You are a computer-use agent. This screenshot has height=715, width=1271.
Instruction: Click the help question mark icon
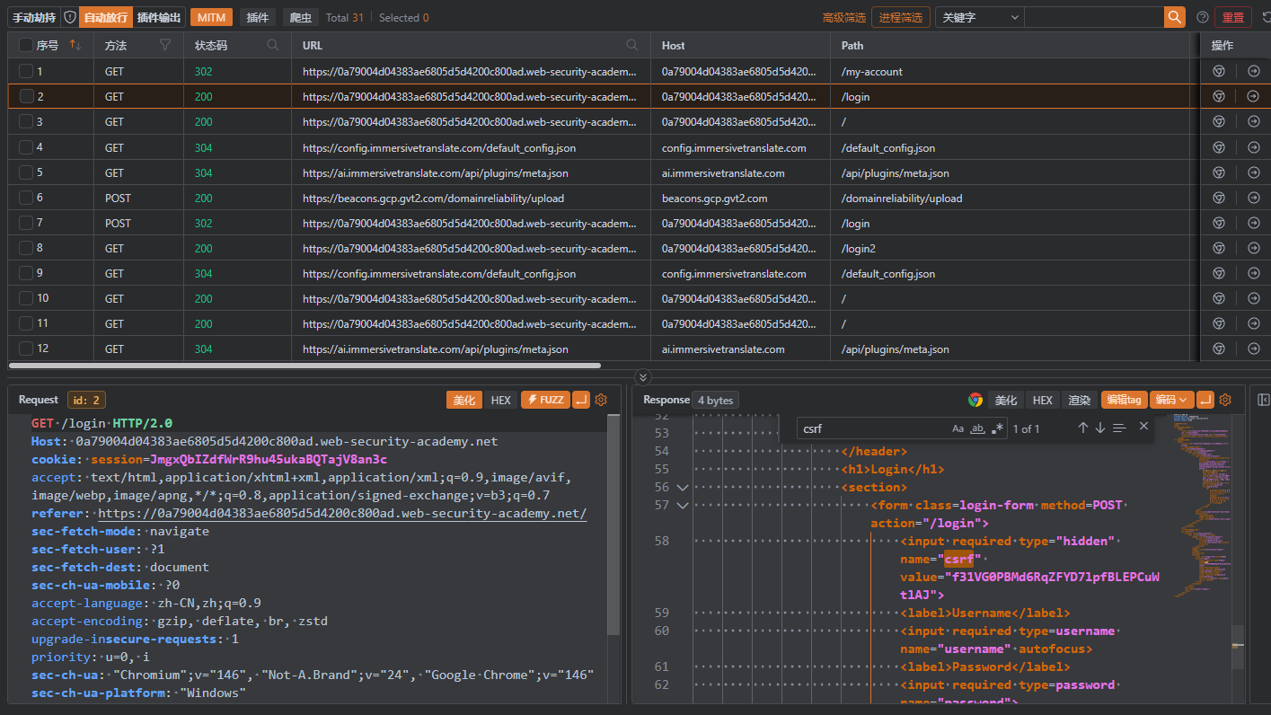1203,17
